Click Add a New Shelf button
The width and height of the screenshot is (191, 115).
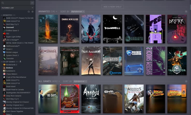tap(112, 6)
